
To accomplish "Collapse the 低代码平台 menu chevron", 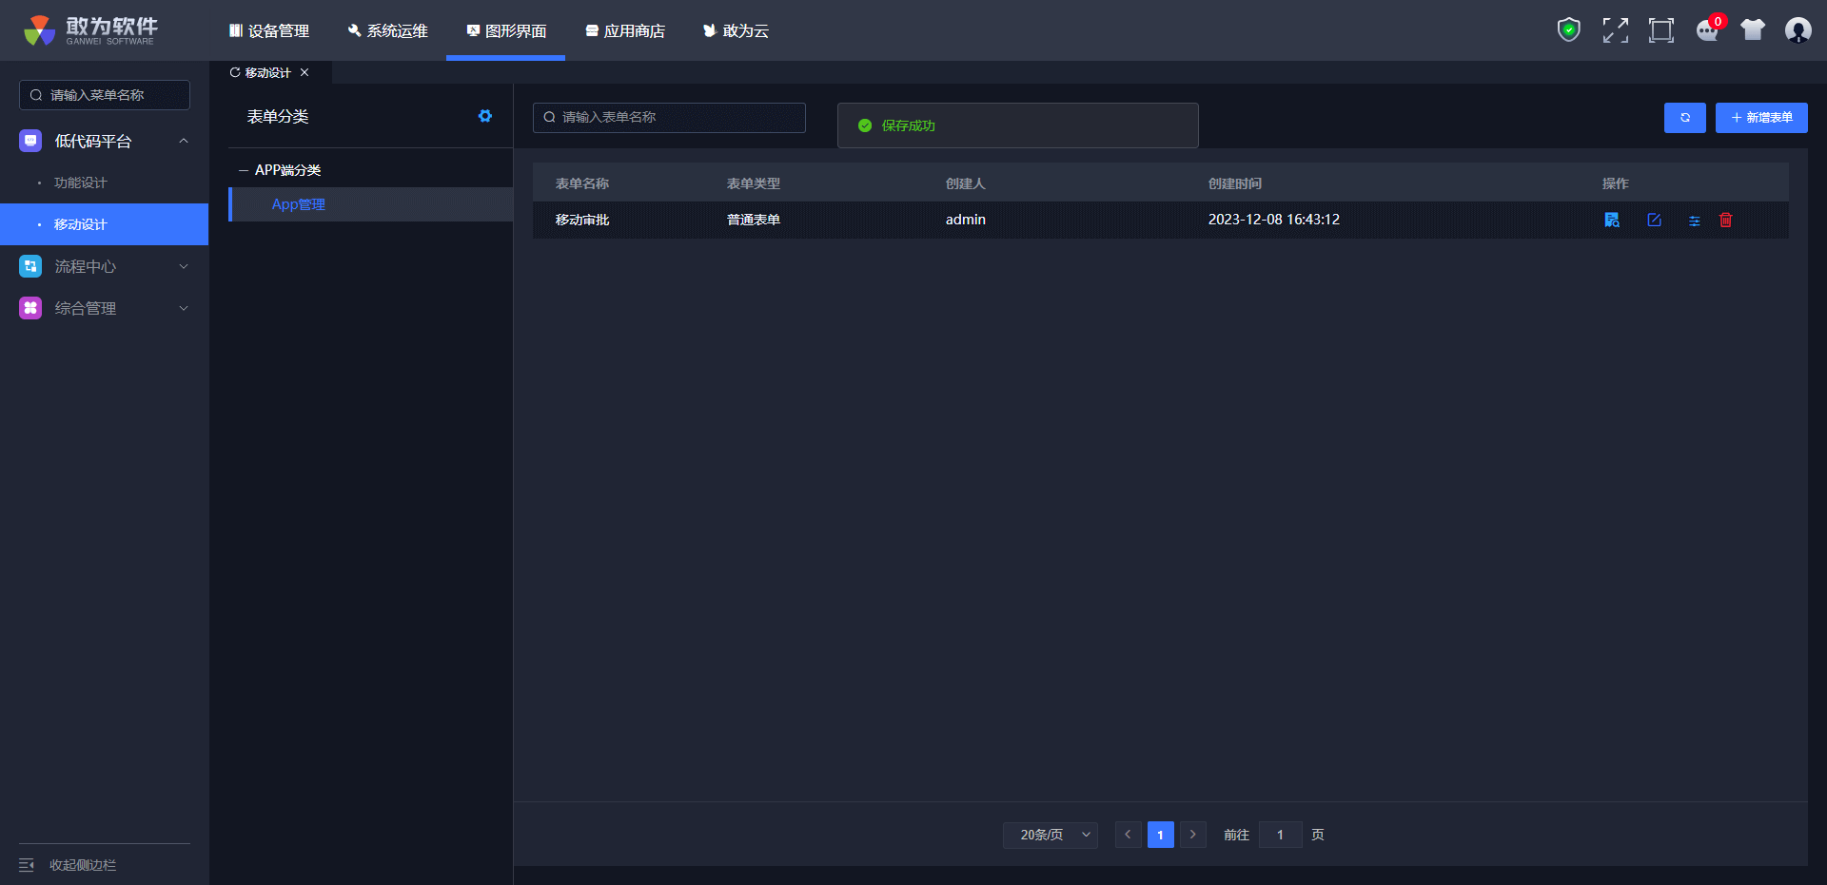I will (x=184, y=141).
